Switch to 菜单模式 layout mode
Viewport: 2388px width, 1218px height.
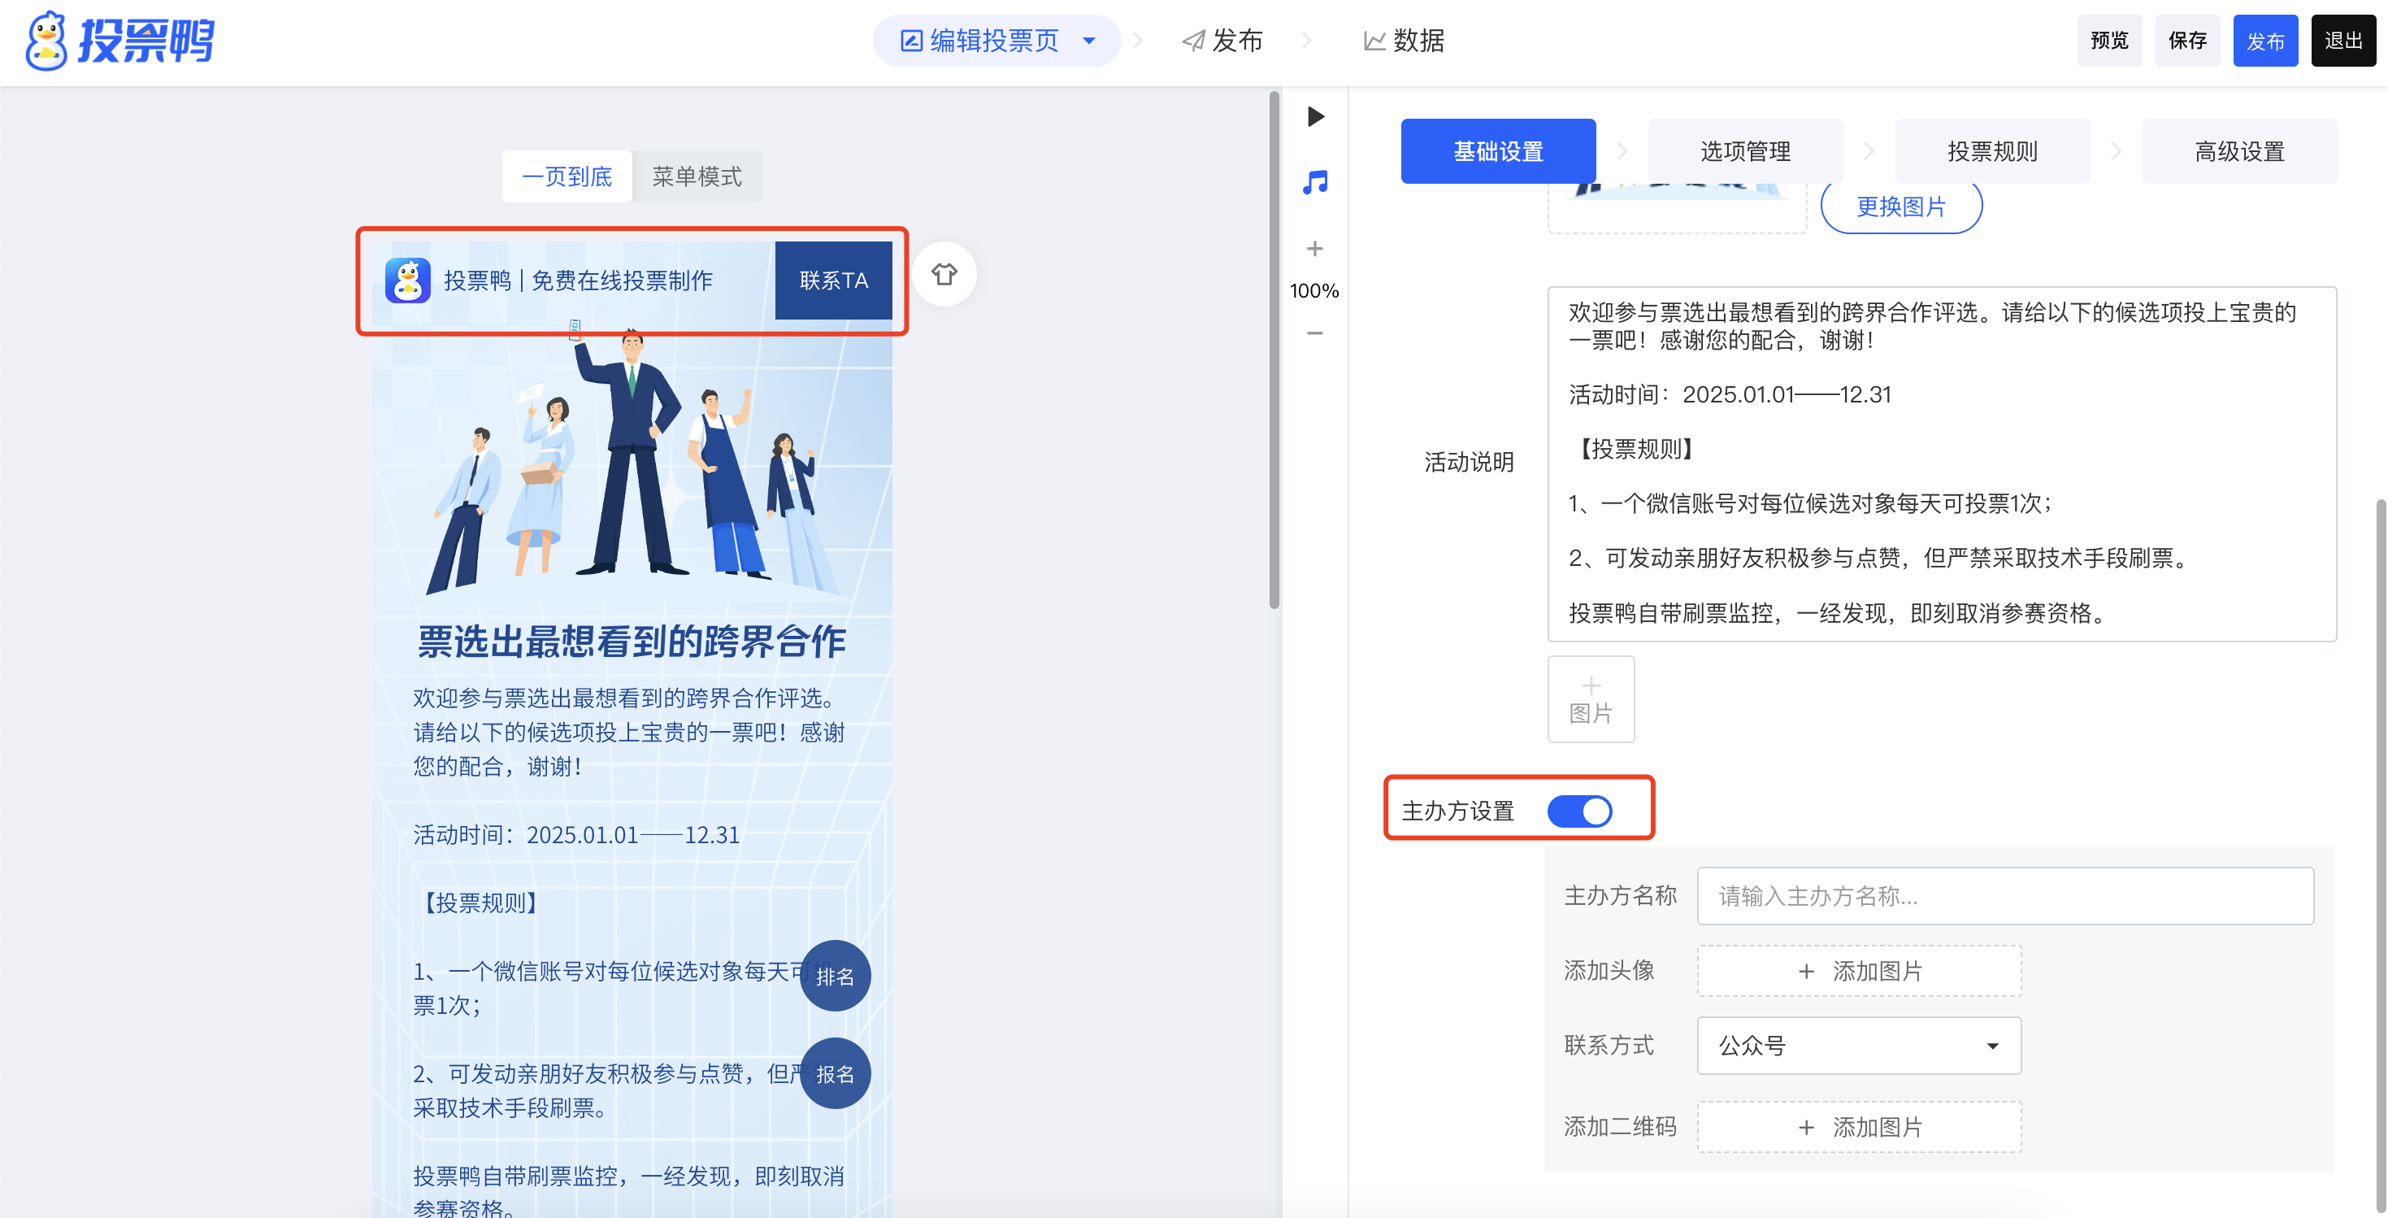point(697,176)
